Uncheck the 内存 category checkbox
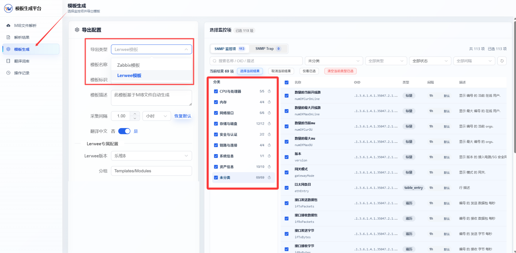Image resolution: width=516 pixels, height=253 pixels. coord(216,102)
